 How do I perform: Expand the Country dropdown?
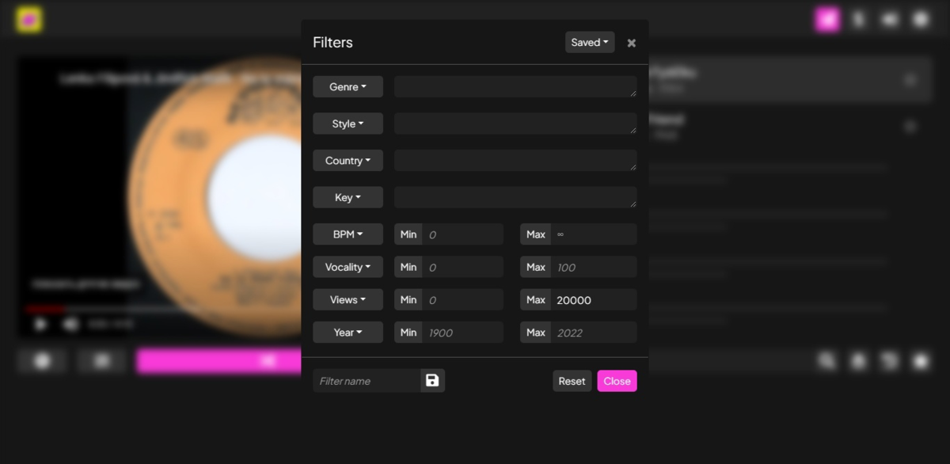[x=348, y=161]
